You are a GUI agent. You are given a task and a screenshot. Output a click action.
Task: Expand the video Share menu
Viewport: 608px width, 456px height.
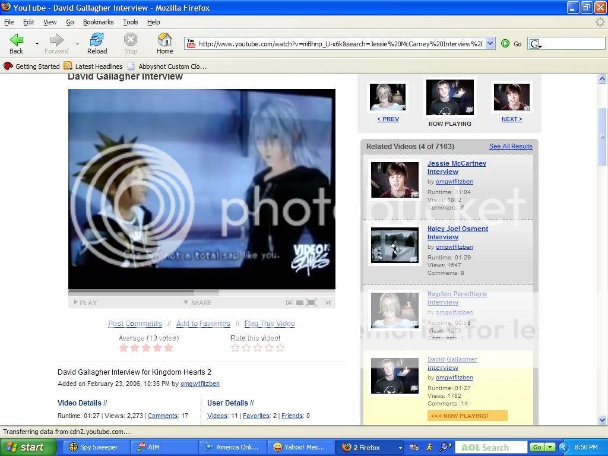(x=197, y=303)
